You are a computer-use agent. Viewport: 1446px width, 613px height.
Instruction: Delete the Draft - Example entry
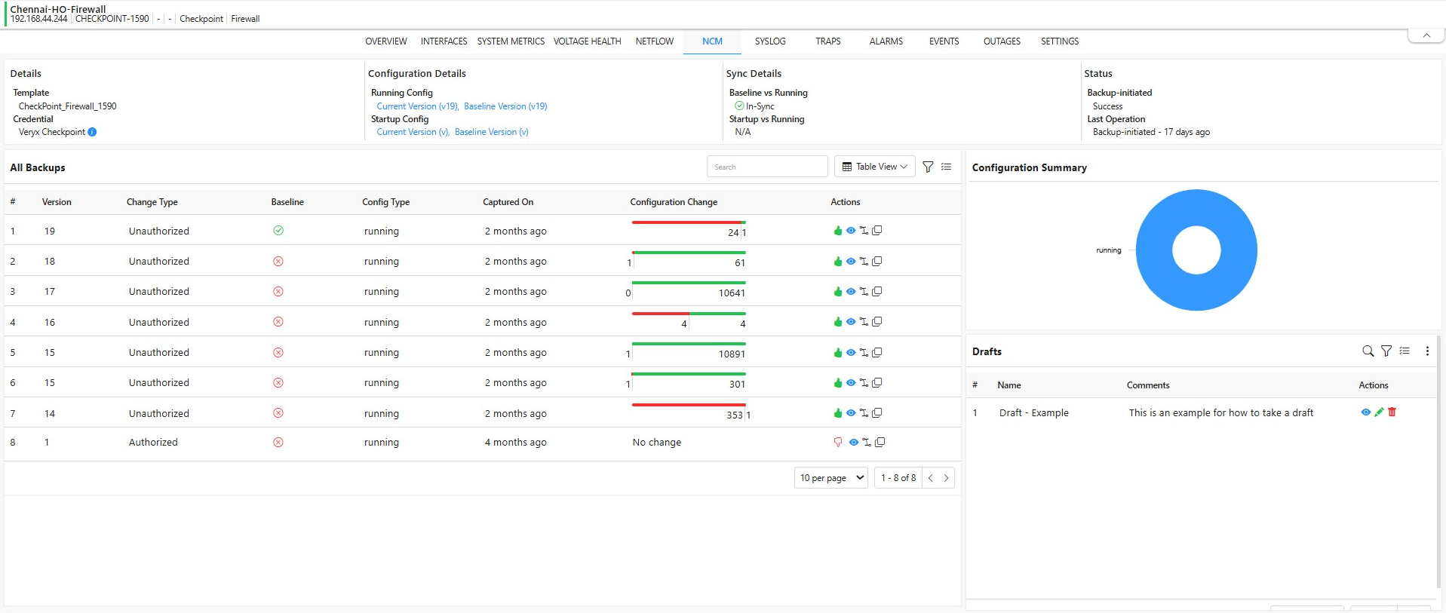1392,412
